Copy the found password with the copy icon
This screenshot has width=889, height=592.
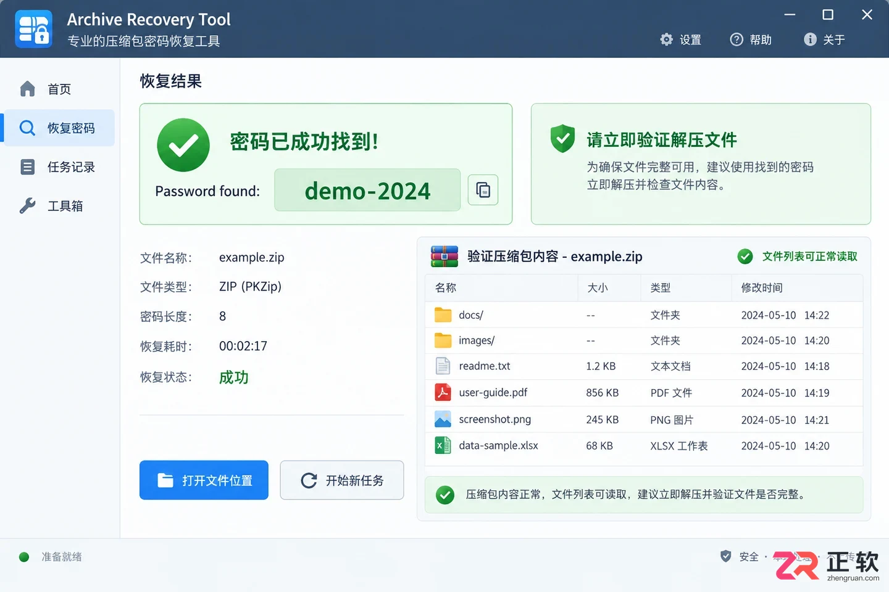(483, 190)
